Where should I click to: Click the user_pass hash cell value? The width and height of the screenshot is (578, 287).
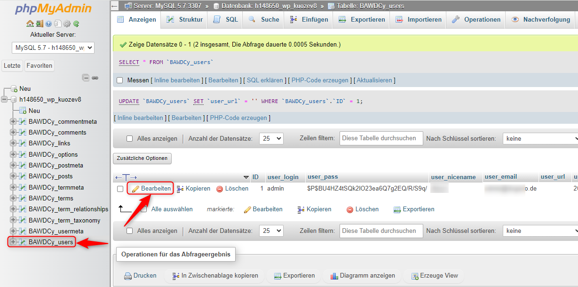[366, 189]
